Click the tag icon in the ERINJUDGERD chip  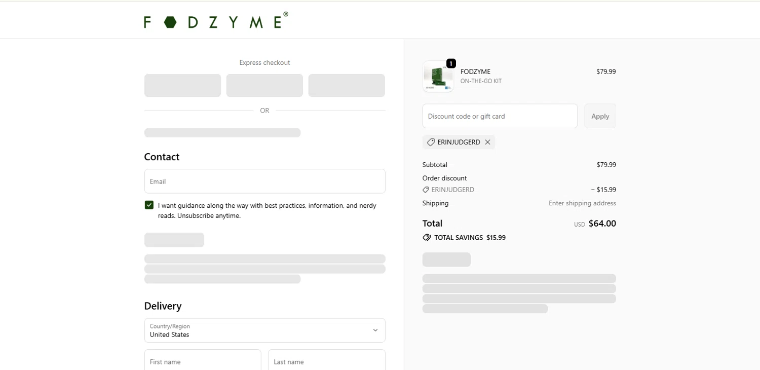[431, 142]
